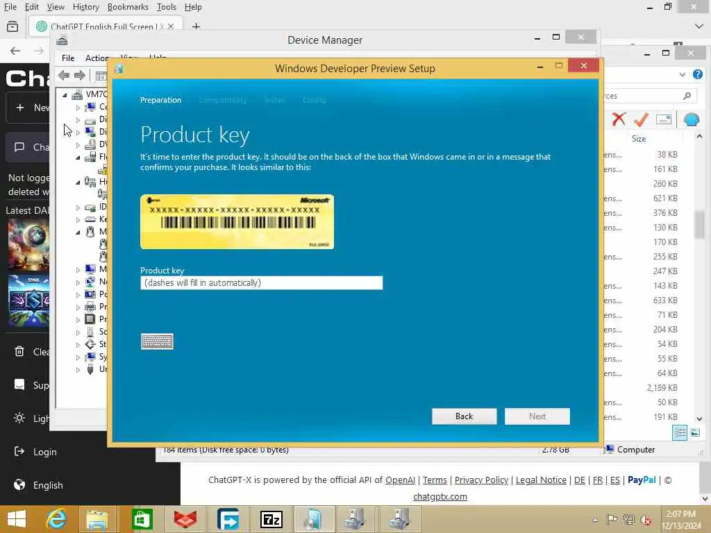
Task: Open the OpenAI link in footer
Action: (400, 480)
